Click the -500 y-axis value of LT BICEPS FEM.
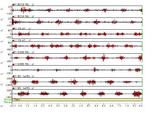This screenshot has height=113, width=153. pos(9,73)
